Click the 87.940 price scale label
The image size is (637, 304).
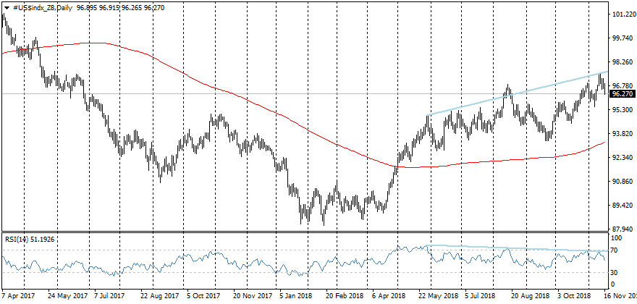[623, 229]
